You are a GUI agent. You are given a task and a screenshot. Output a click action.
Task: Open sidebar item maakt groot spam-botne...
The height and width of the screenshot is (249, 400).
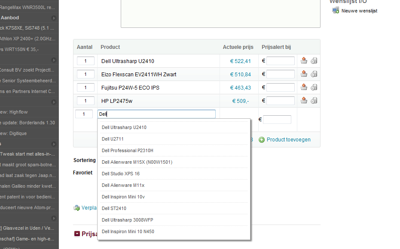(28, 165)
